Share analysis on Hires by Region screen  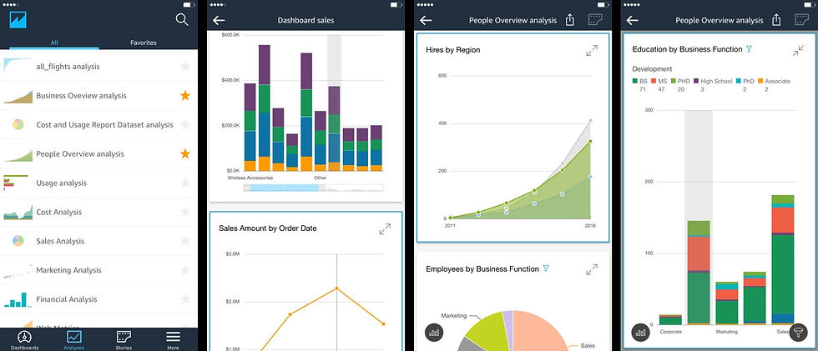569,20
